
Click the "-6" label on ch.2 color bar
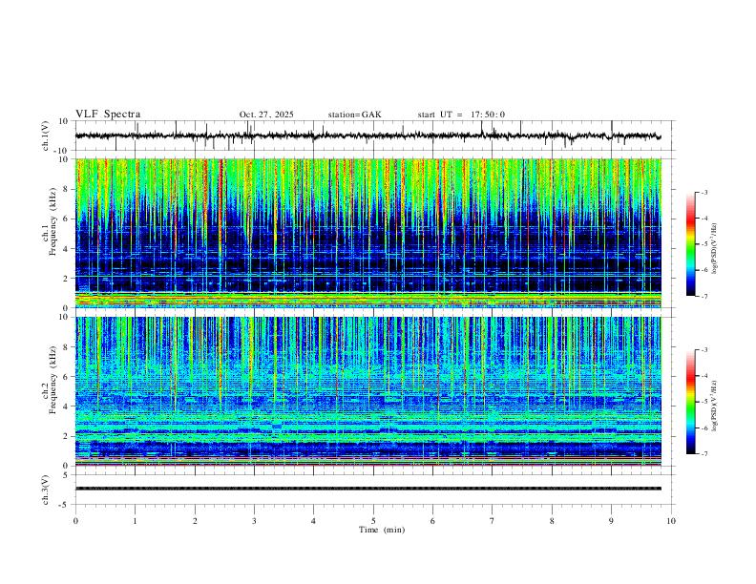[703, 428]
